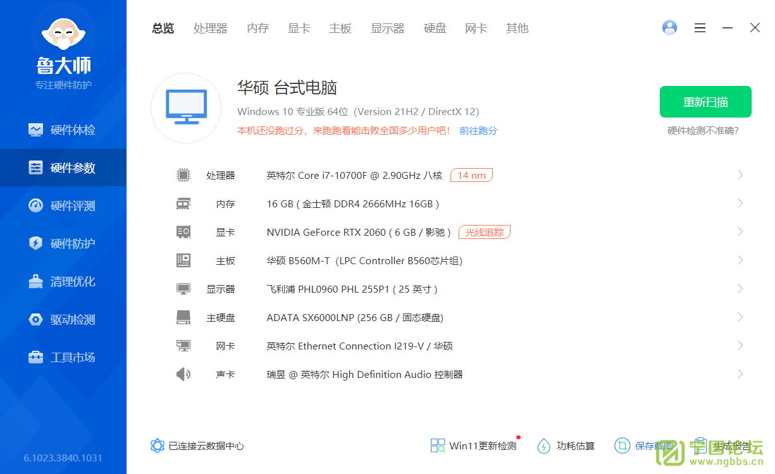
Task: Click the red 本机还没跑过分 notice text
Action: pyautogui.click(x=344, y=131)
